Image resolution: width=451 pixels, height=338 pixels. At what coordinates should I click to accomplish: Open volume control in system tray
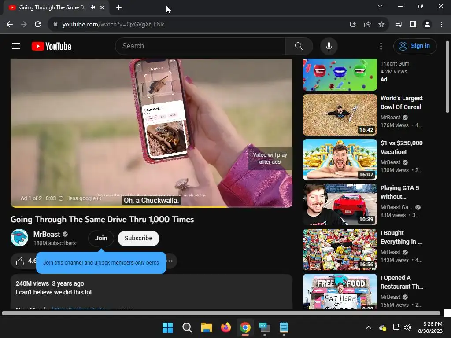pos(407,327)
